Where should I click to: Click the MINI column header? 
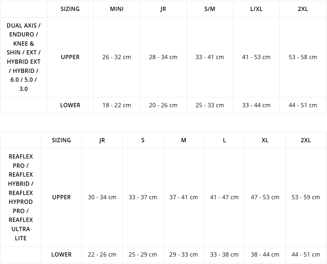click(117, 9)
